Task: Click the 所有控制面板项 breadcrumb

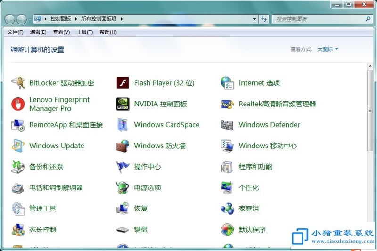Action: [99, 19]
